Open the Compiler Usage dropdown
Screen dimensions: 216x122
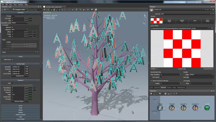coord(201,74)
